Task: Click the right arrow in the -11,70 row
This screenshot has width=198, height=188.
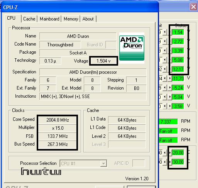Action: pyautogui.click(x=170, y=78)
